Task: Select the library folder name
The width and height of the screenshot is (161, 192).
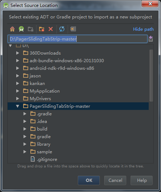Action: (x=44, y=144)
